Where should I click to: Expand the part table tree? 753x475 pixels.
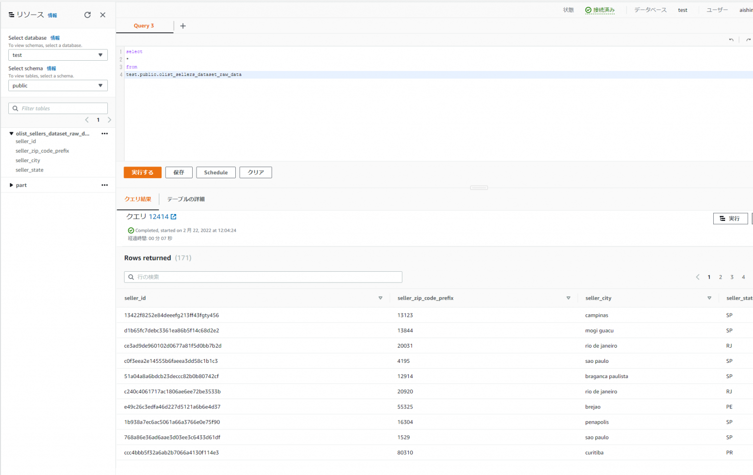[11, 185]
